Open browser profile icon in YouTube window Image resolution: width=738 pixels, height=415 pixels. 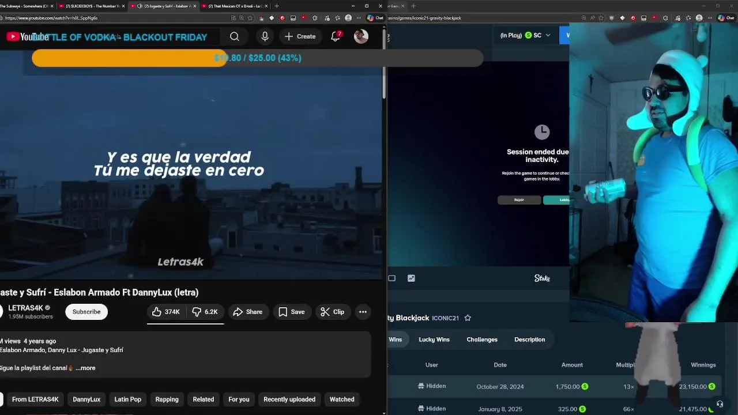348,18
